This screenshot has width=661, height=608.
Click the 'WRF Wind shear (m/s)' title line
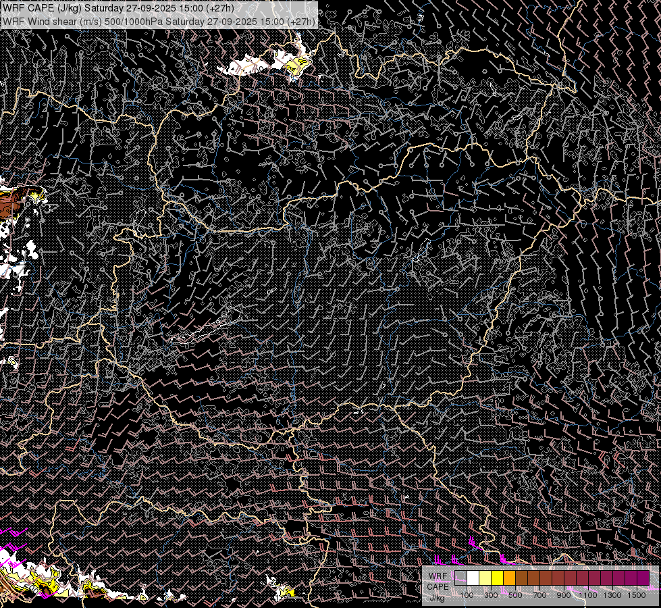(159, 22)
